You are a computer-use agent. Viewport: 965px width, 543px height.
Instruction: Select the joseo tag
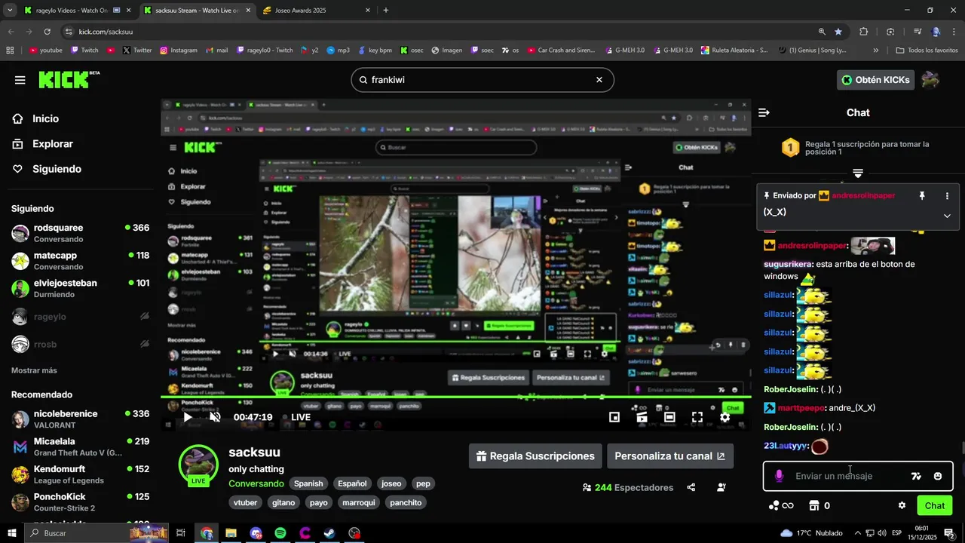[x=391, y=483]
